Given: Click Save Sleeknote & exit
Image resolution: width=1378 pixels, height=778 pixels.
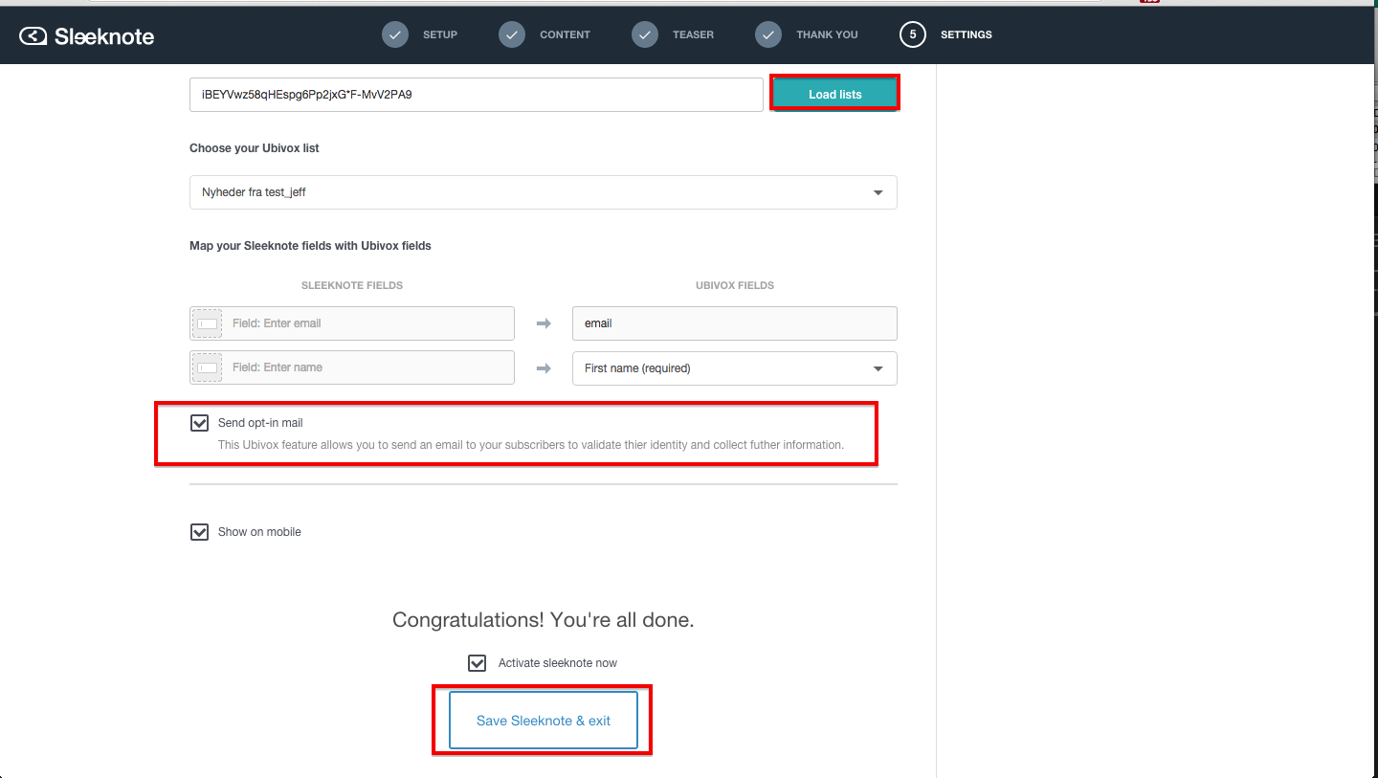Looking at the screenshot, I should pyautogui.click(x=544, y=721).
